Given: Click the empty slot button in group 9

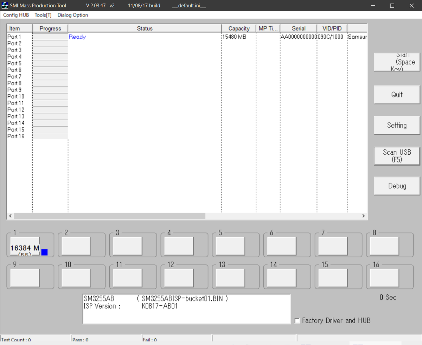Looking at the screenshot, I should 25,278.
